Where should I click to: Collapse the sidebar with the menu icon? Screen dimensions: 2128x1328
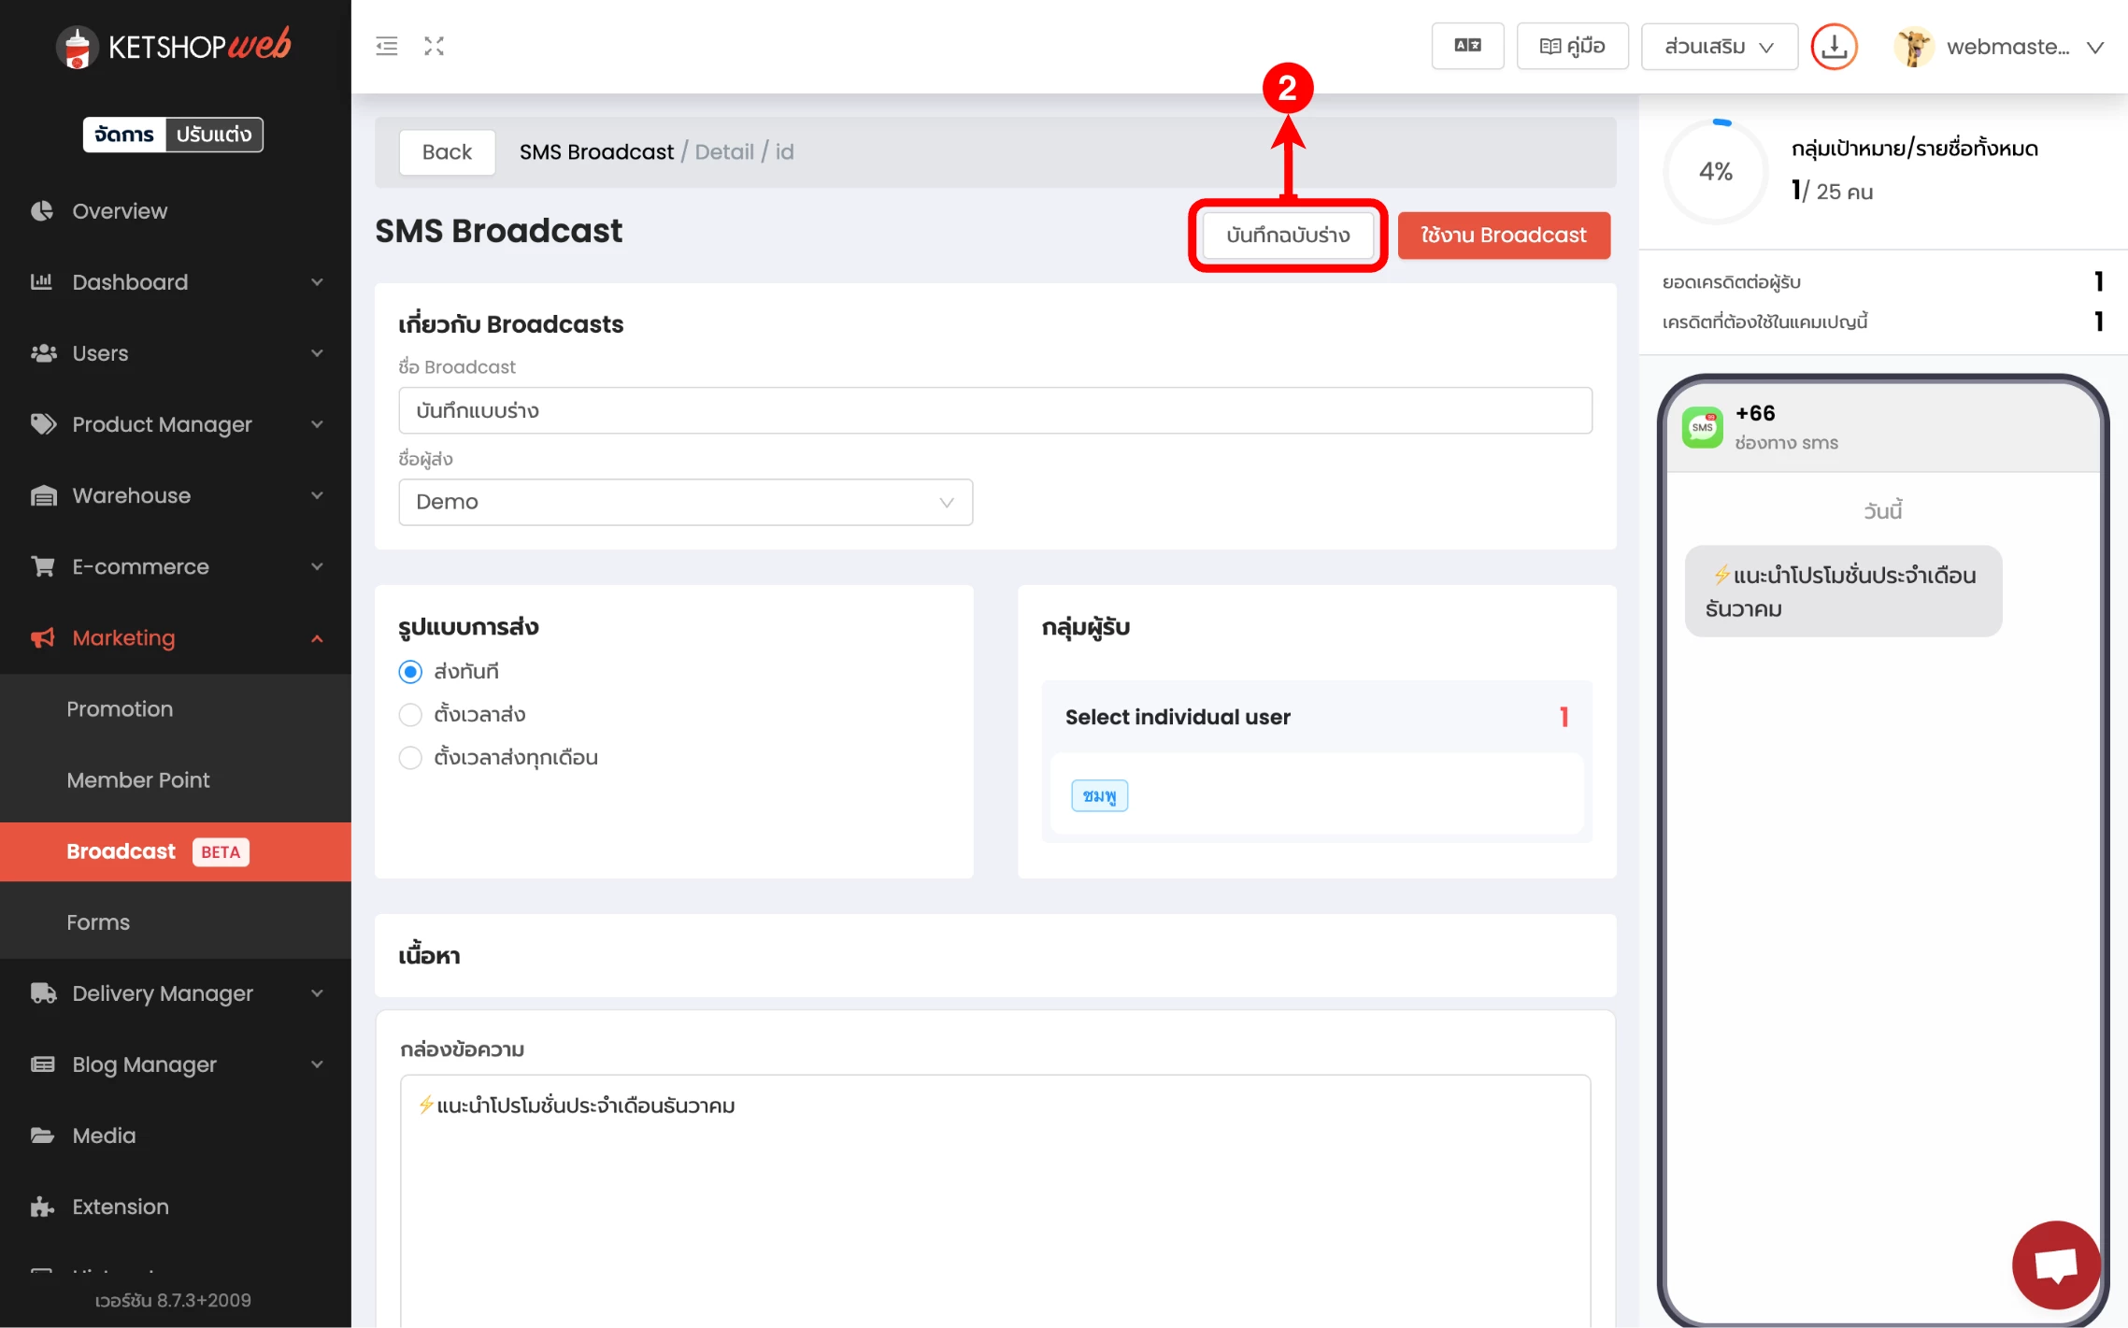386,46
